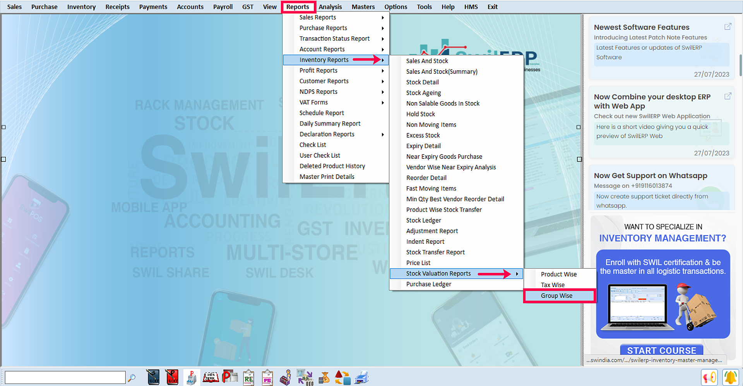Select Group Wise stock valuation report

pyautogui.click(x=560, y=296)
